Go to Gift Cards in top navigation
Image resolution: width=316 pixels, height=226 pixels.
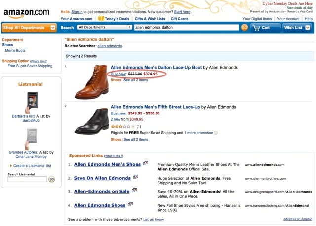tap(180, 19)
